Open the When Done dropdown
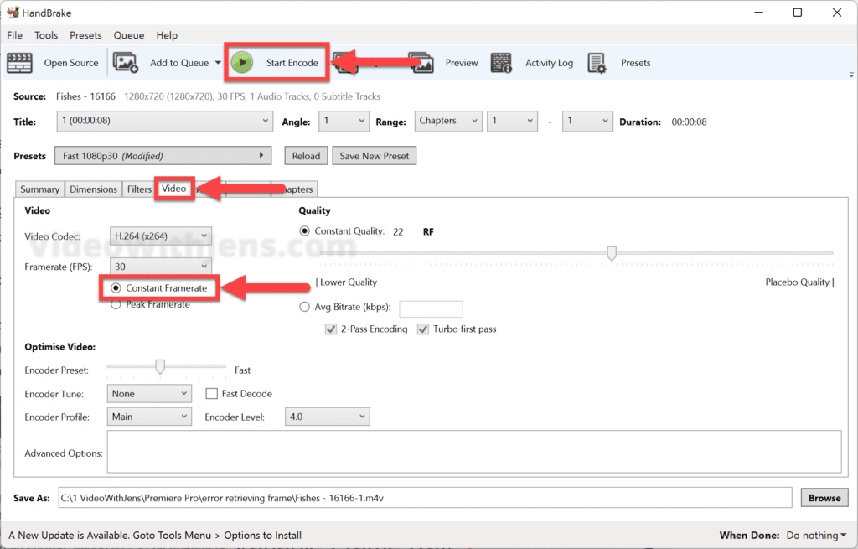This screenshot has width=858, height=549. [x=816, y=536]
